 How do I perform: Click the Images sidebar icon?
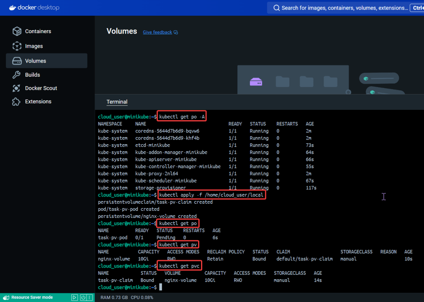17,46
